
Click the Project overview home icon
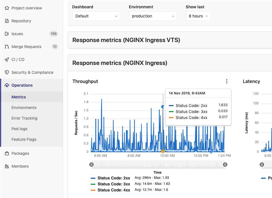[x=7, y=8]
